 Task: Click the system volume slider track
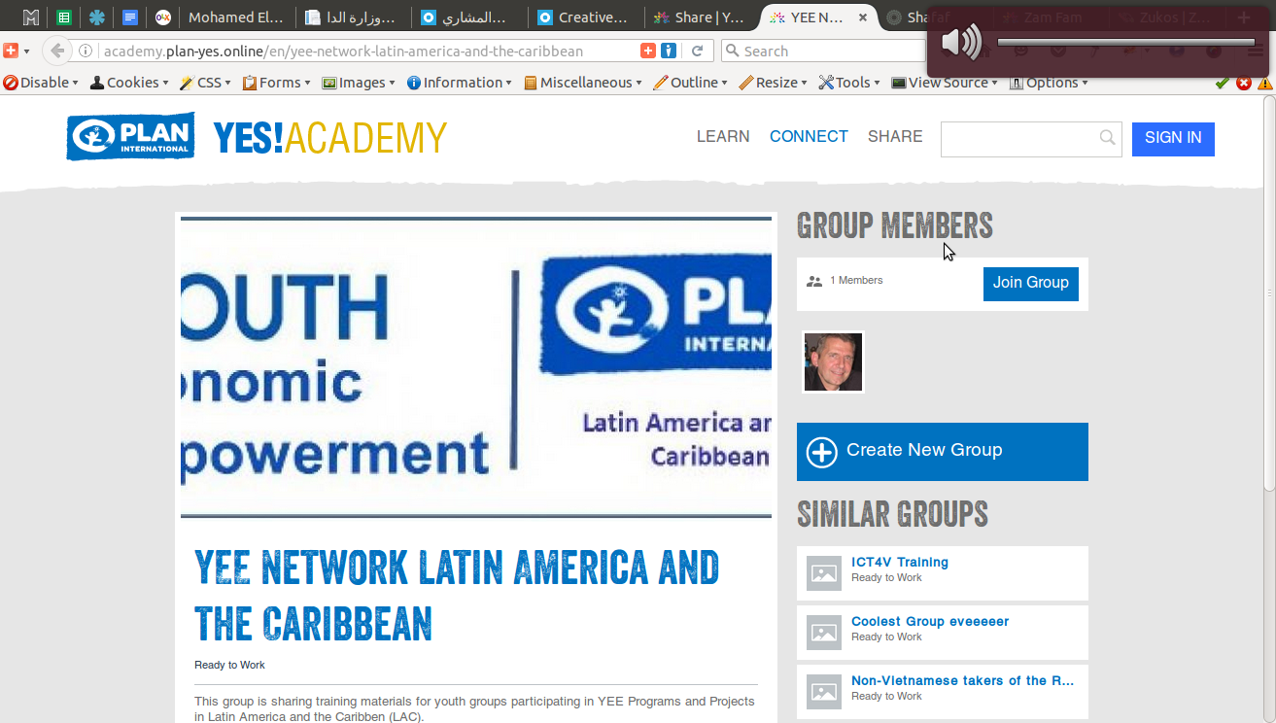[x=1126, y=42]
